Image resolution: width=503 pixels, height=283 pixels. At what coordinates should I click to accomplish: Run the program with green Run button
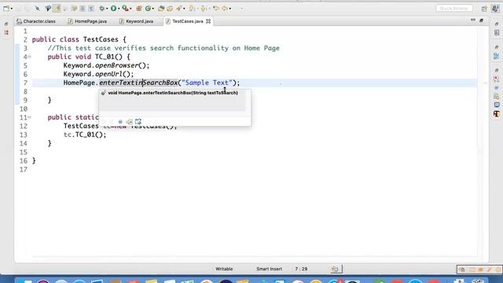point(113,9)
